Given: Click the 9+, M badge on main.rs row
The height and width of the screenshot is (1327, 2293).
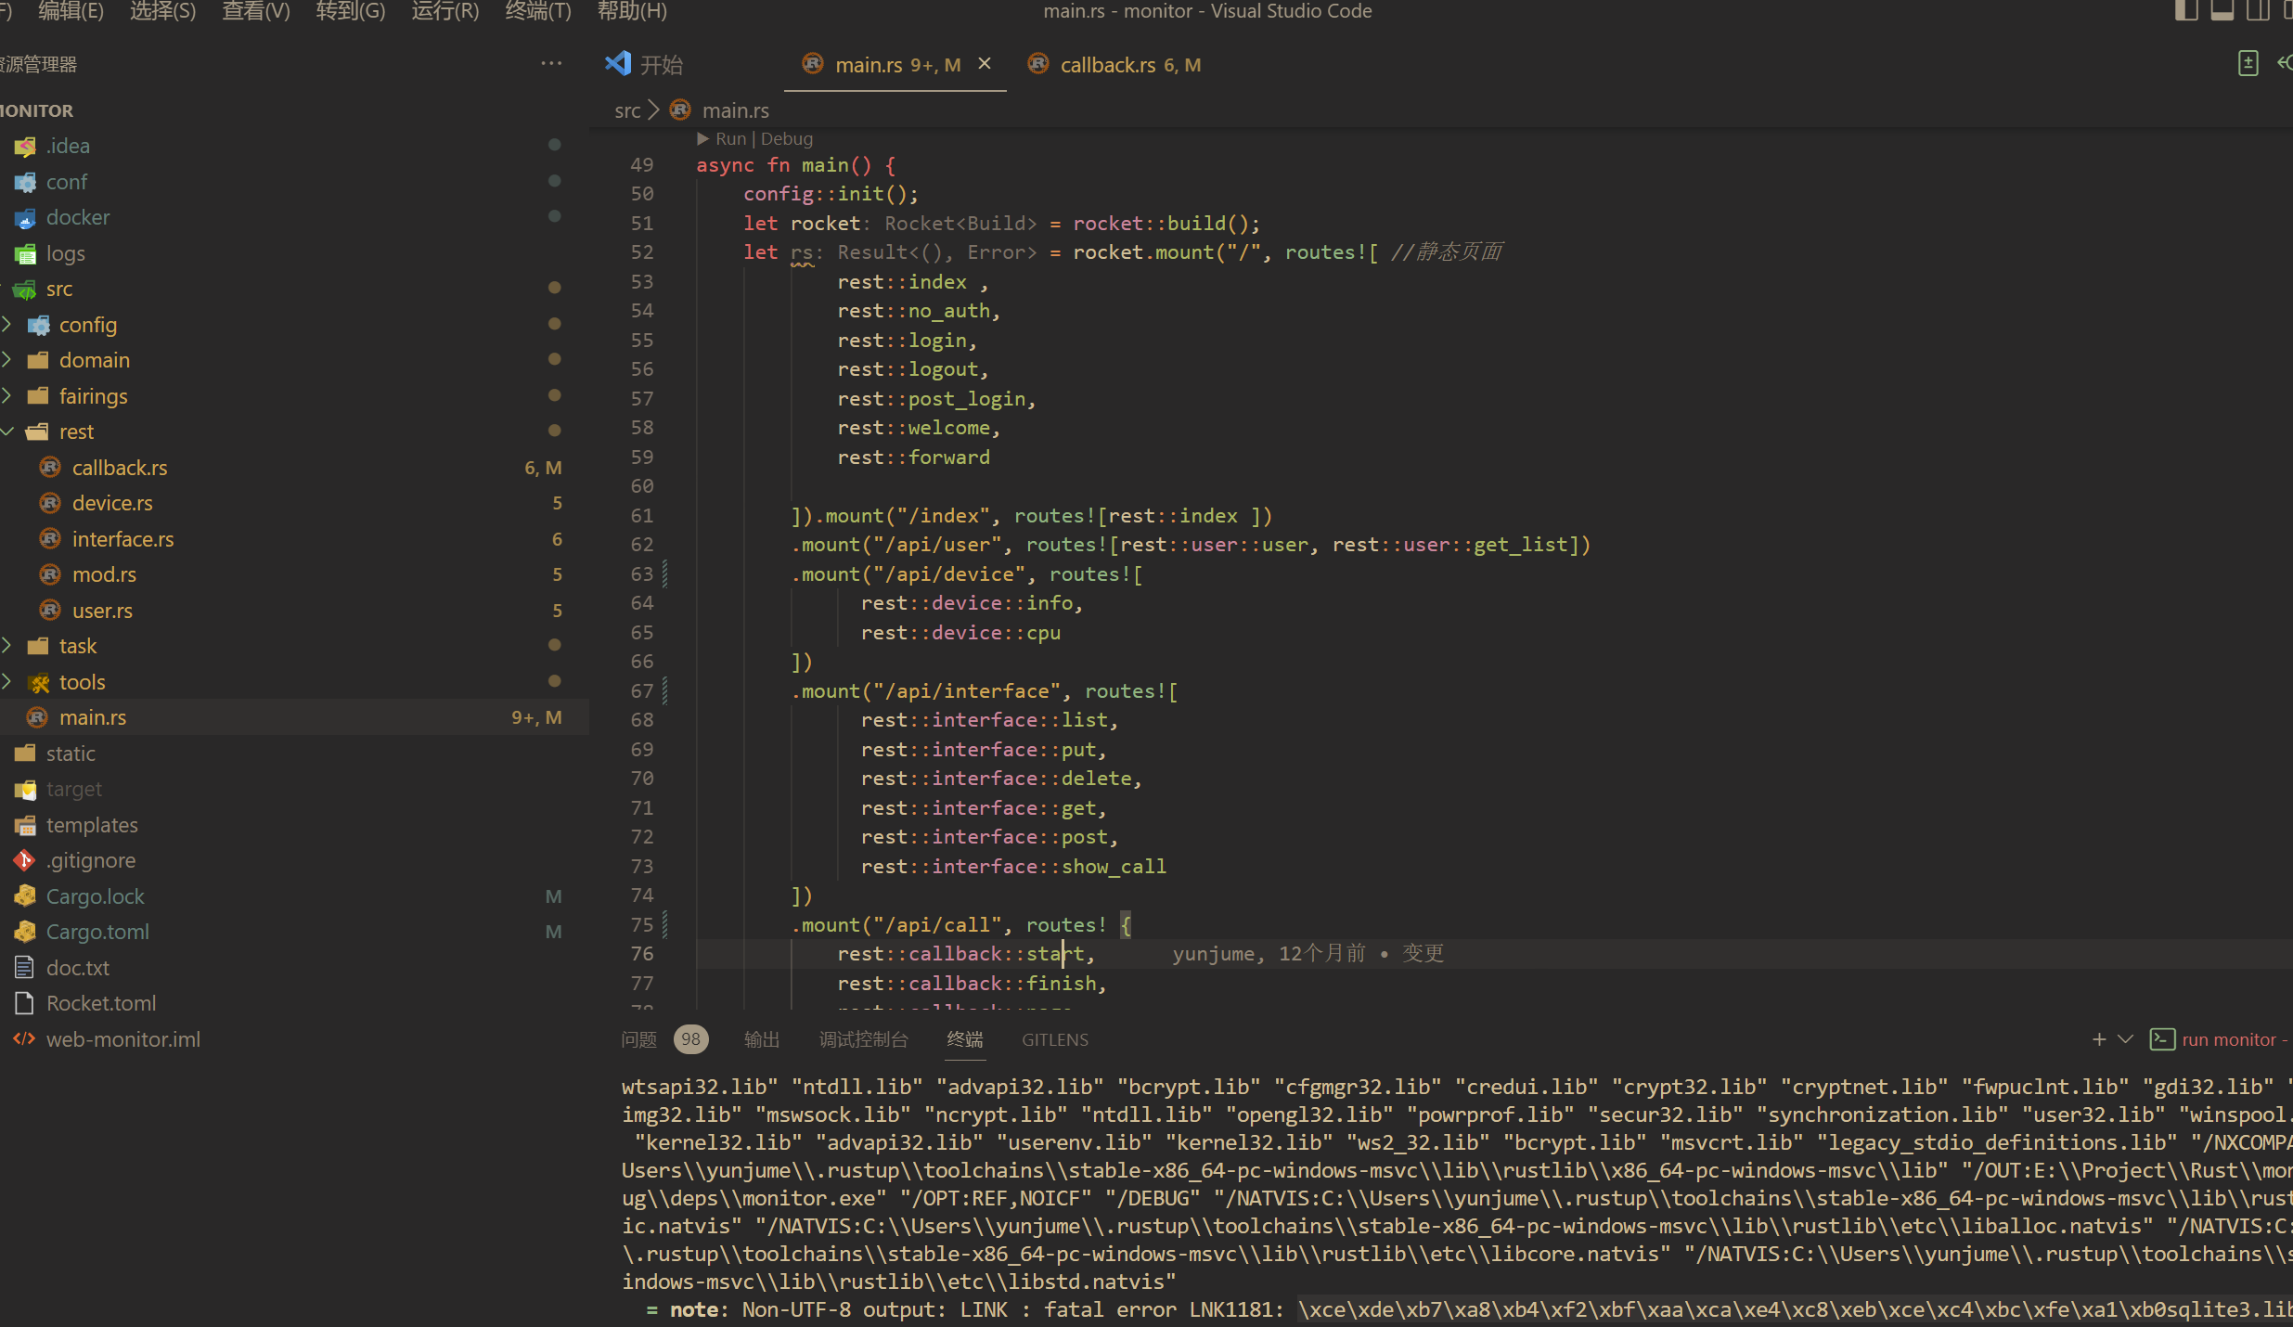Looking at the screenshot, I should tap(537, 717).
